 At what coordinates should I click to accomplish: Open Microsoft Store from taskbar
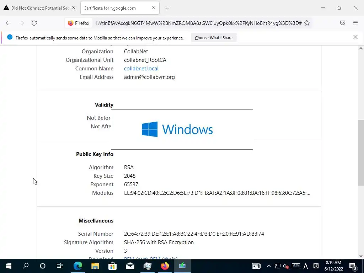(x=113, y=266)
